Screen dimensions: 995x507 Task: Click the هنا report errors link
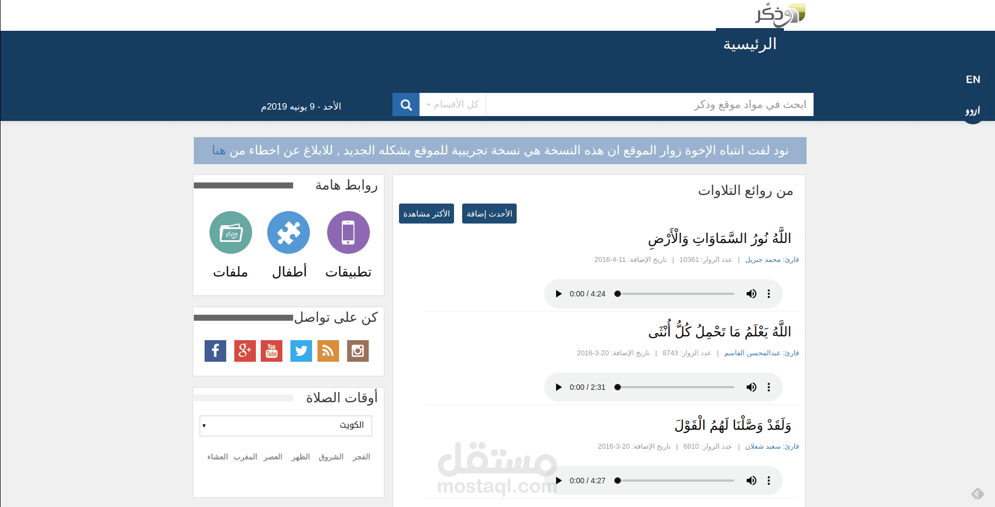(219, 151)
